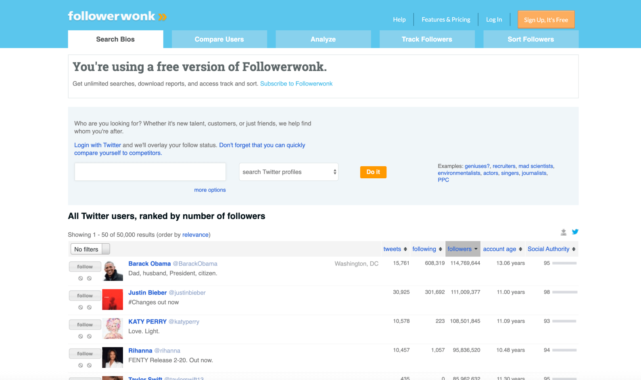Image resolution: width=641 pixels, height=380 pixels.
Task: Open the Barack Obama name link
Action: tap(149, 264)
